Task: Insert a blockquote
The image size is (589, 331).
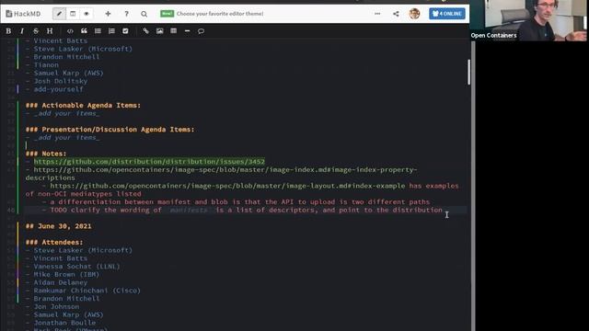Action: point(84,31)
